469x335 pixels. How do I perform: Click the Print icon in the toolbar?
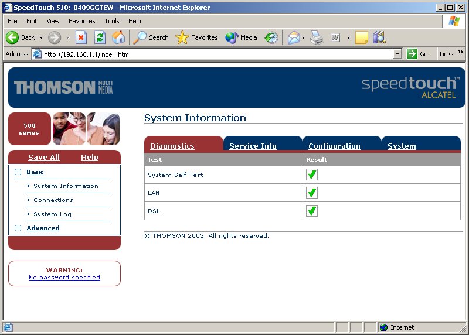[317, 37]
